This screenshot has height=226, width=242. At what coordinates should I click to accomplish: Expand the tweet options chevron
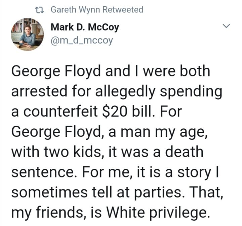[227, 26]
